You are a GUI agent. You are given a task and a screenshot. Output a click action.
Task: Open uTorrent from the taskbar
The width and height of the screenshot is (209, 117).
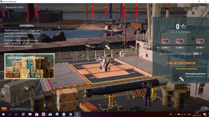[64, 114]
